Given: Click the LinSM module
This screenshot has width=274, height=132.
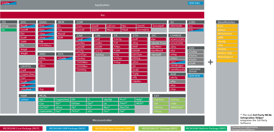Looking at the screenshot, I should pos(102,47).
